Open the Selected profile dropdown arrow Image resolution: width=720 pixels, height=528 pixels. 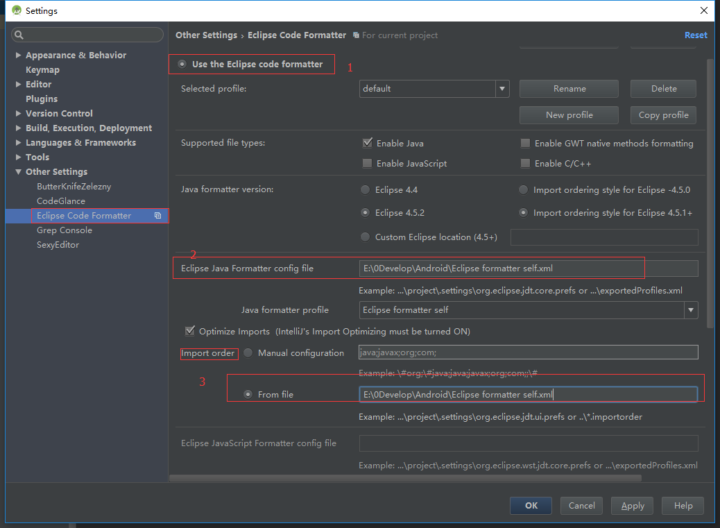click(x=502, y=89)
